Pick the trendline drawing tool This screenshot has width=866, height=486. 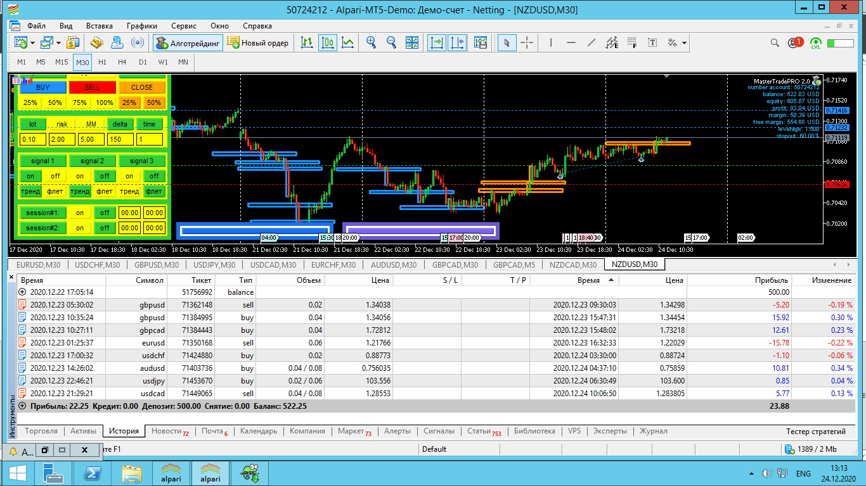pos(591,43)
